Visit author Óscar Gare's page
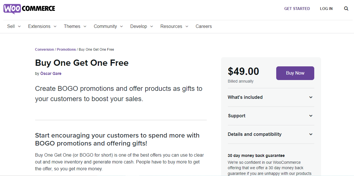Image resolution: width=354 pixels, height=176 pixels. (x=51, y=73)
